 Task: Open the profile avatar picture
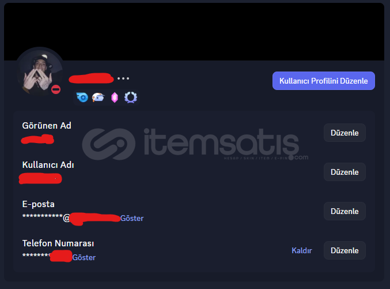(x=39, y=72)
